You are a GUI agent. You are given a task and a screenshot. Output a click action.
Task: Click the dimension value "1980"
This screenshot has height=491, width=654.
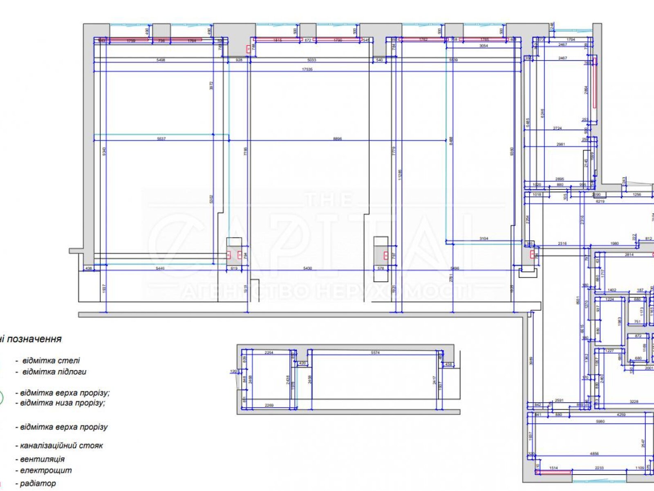click(x=615, y=244)
